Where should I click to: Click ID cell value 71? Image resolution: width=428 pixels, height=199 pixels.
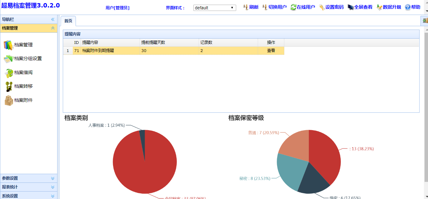tap(77, 50)
